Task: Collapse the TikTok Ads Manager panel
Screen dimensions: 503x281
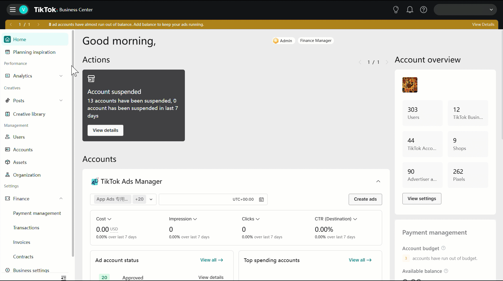Action: 378,181
